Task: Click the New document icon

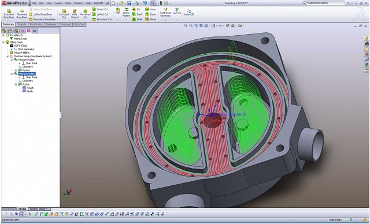Action: 113,3
